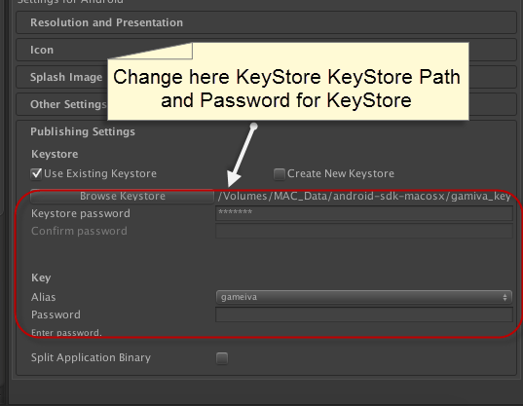
Task: Click the Confirm password field
Action: click(364, 231)
